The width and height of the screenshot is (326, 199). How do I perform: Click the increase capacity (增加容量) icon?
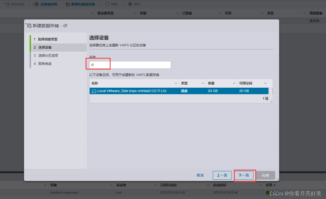click(x=6, y=4)
